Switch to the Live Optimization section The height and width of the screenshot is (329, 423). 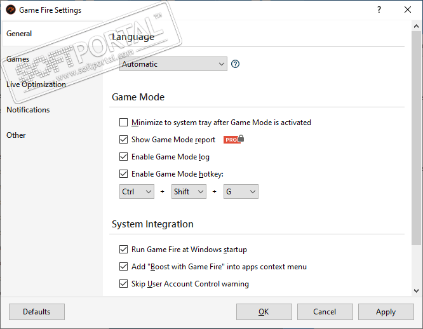click(x=36, y=84)
